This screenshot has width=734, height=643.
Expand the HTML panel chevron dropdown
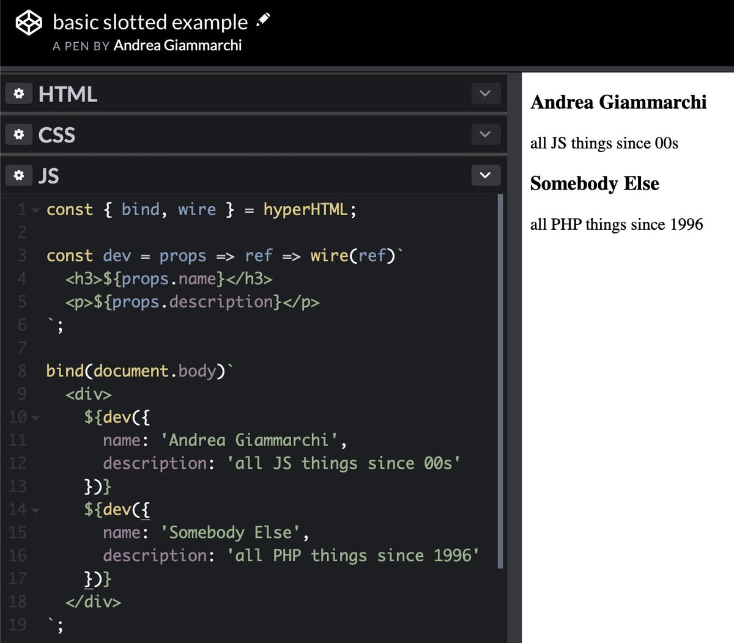(486, 94)
